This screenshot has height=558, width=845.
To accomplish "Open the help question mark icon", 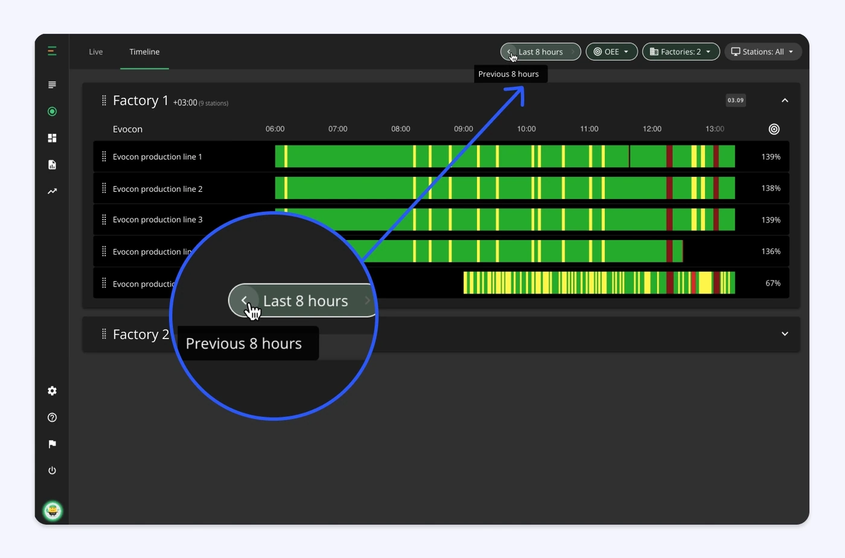I will (x=52, y=417).
